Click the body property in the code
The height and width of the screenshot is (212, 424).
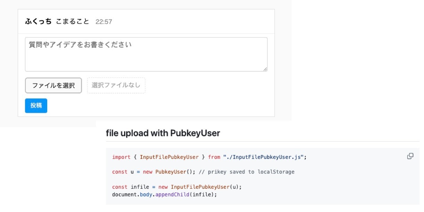point(146,194)
